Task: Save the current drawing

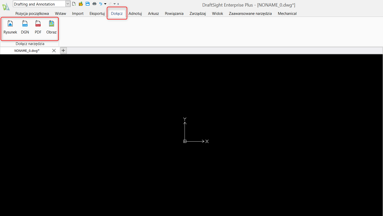Action: coord(87,4)
